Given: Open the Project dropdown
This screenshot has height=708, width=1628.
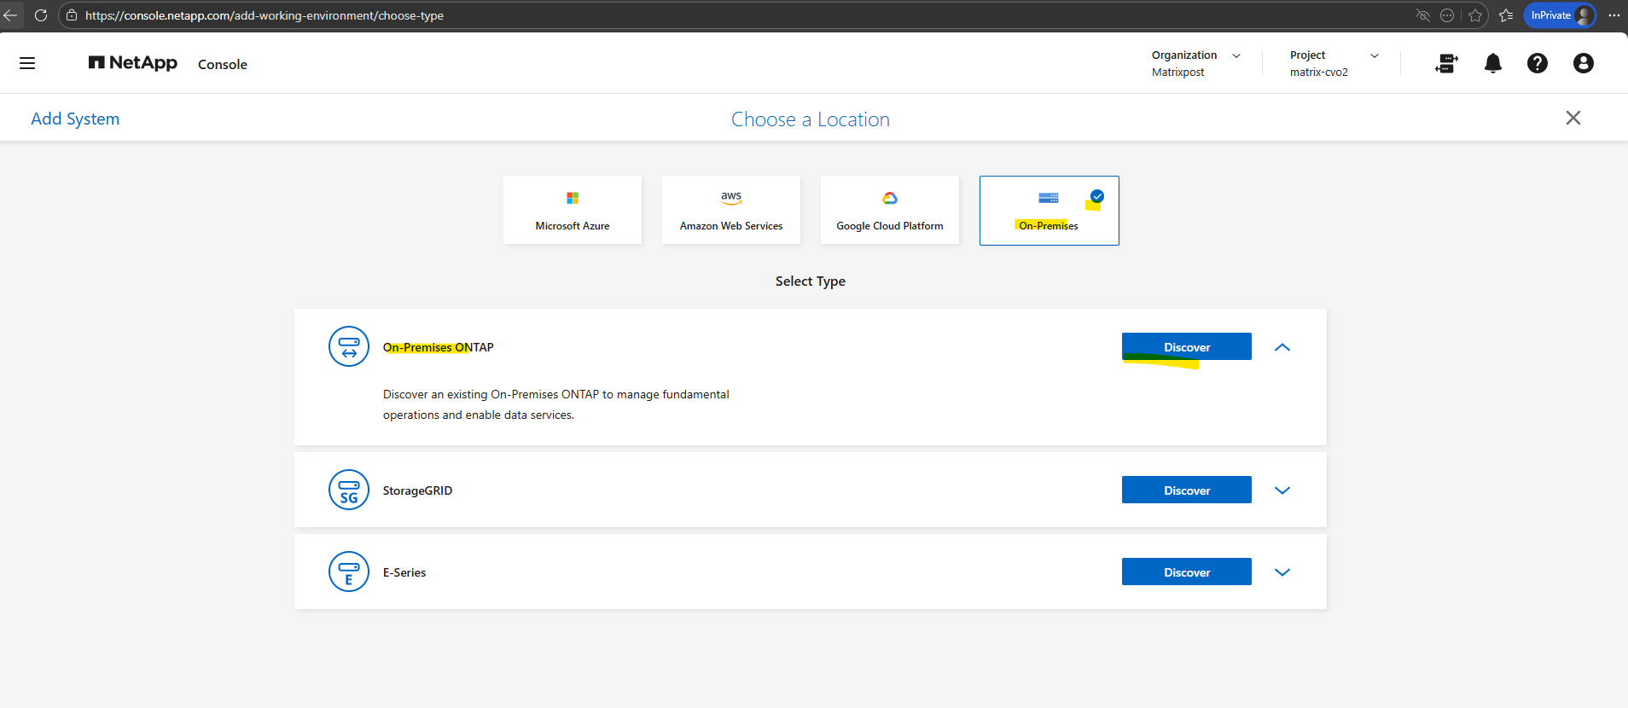Looking at the screenshot, I should pos(1334,63).
